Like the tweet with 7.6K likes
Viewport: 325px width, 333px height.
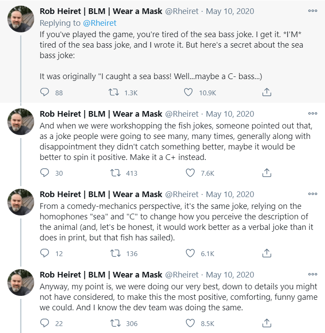pyautogui.click(x=190, y=173)
